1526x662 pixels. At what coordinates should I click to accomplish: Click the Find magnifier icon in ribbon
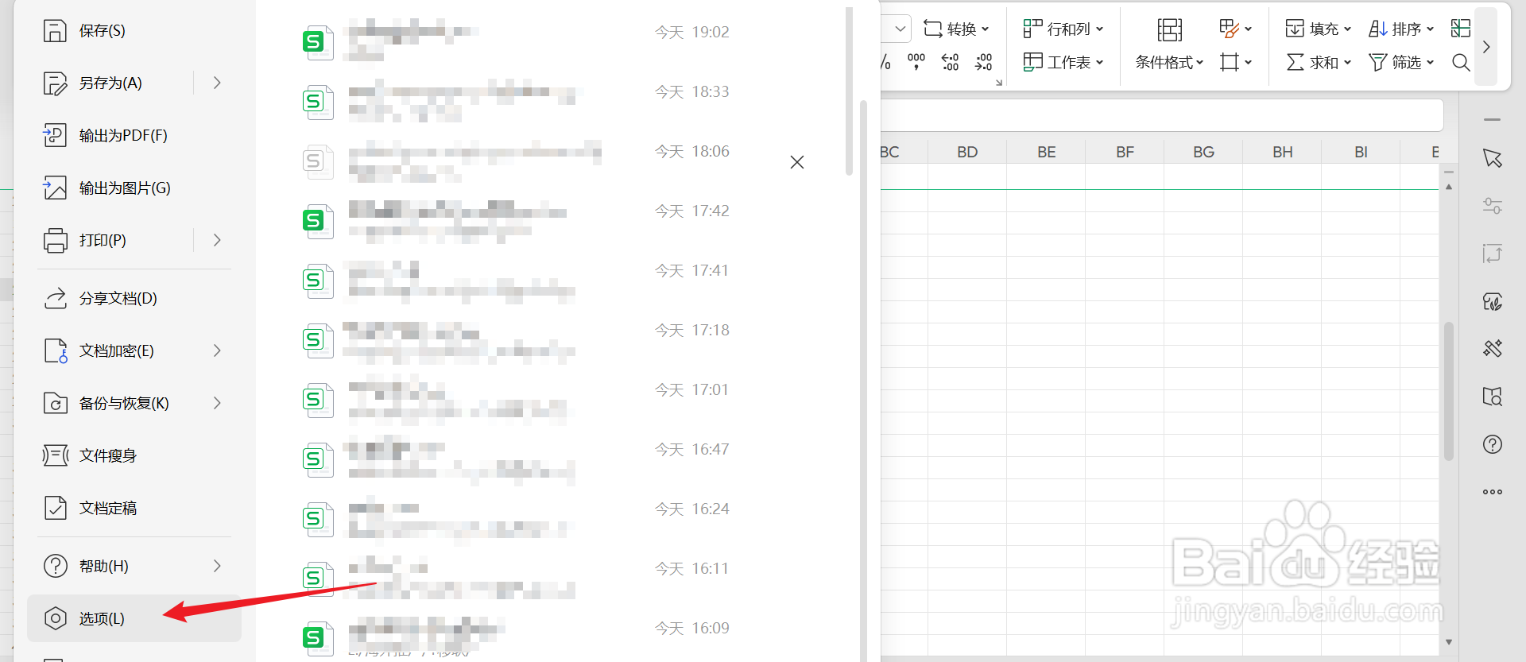tap(1461, 62)
